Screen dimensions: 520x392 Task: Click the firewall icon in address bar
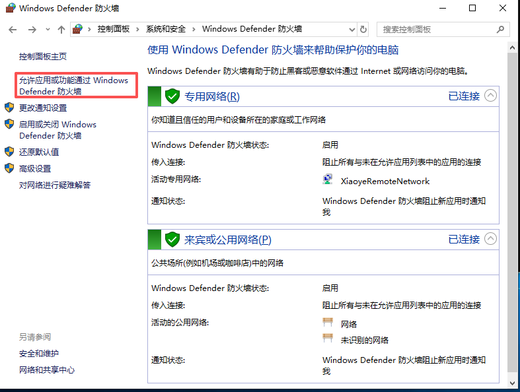pyautogui.click(x=79, y=29)
